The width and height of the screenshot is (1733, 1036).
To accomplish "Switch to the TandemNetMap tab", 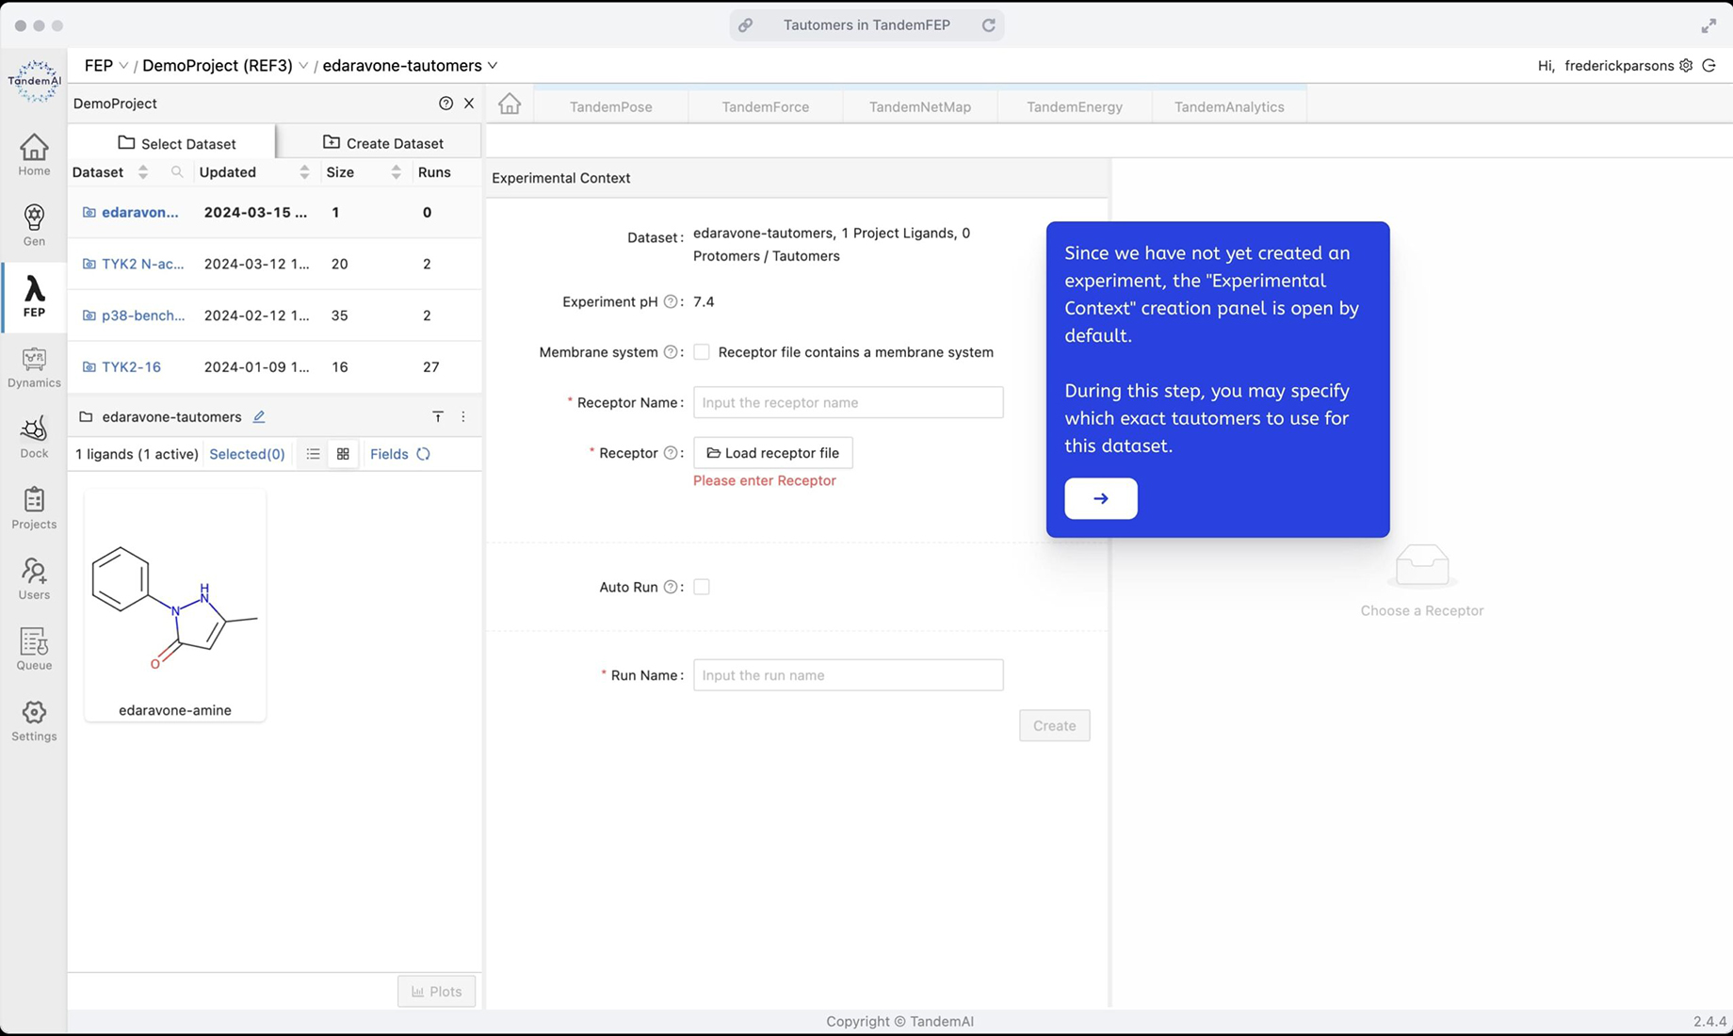I will point(919,106).
